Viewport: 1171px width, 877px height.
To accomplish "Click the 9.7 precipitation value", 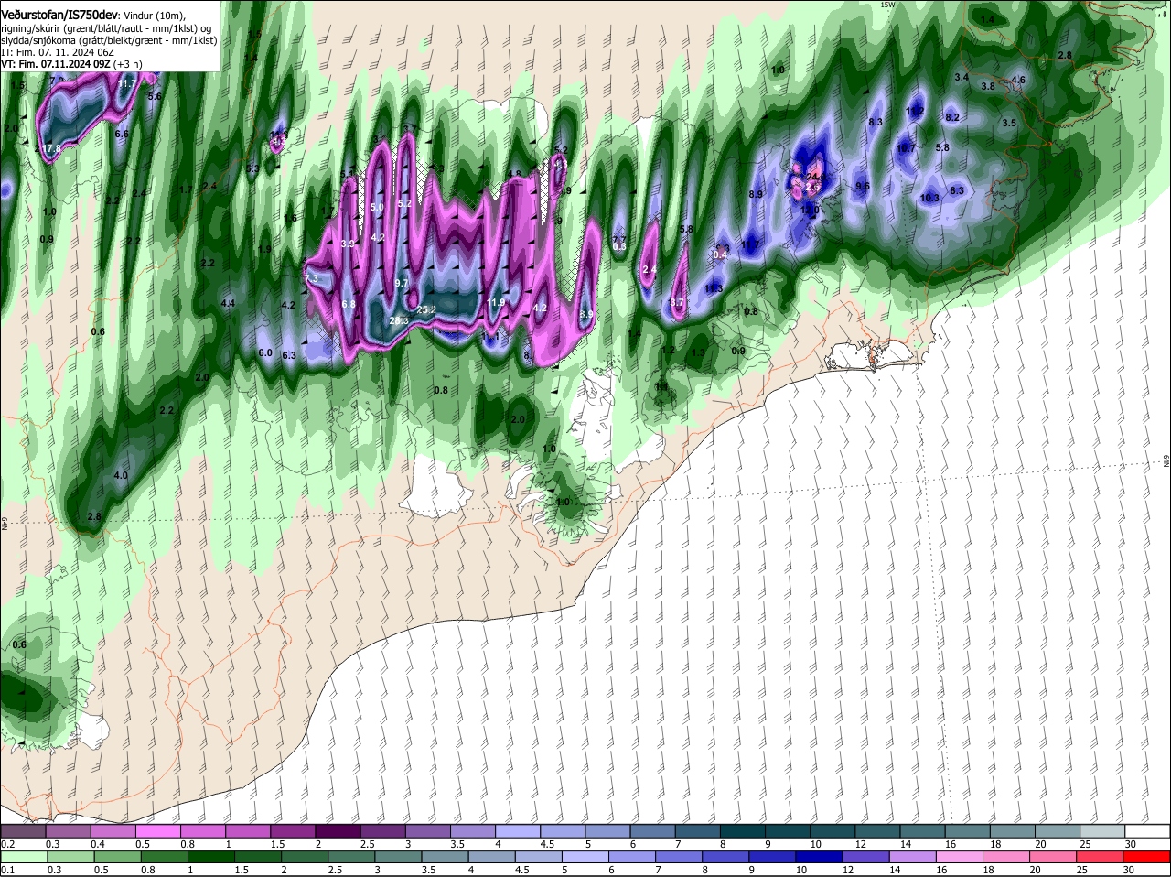I will tap(402, 284).
